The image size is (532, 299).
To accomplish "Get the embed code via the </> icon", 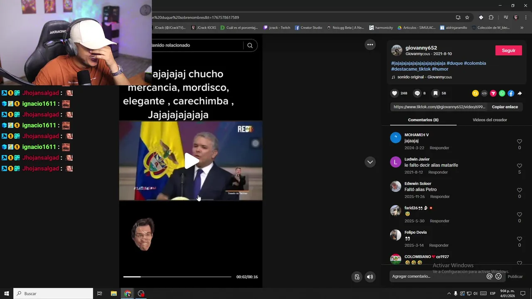I will coord(484,93).
